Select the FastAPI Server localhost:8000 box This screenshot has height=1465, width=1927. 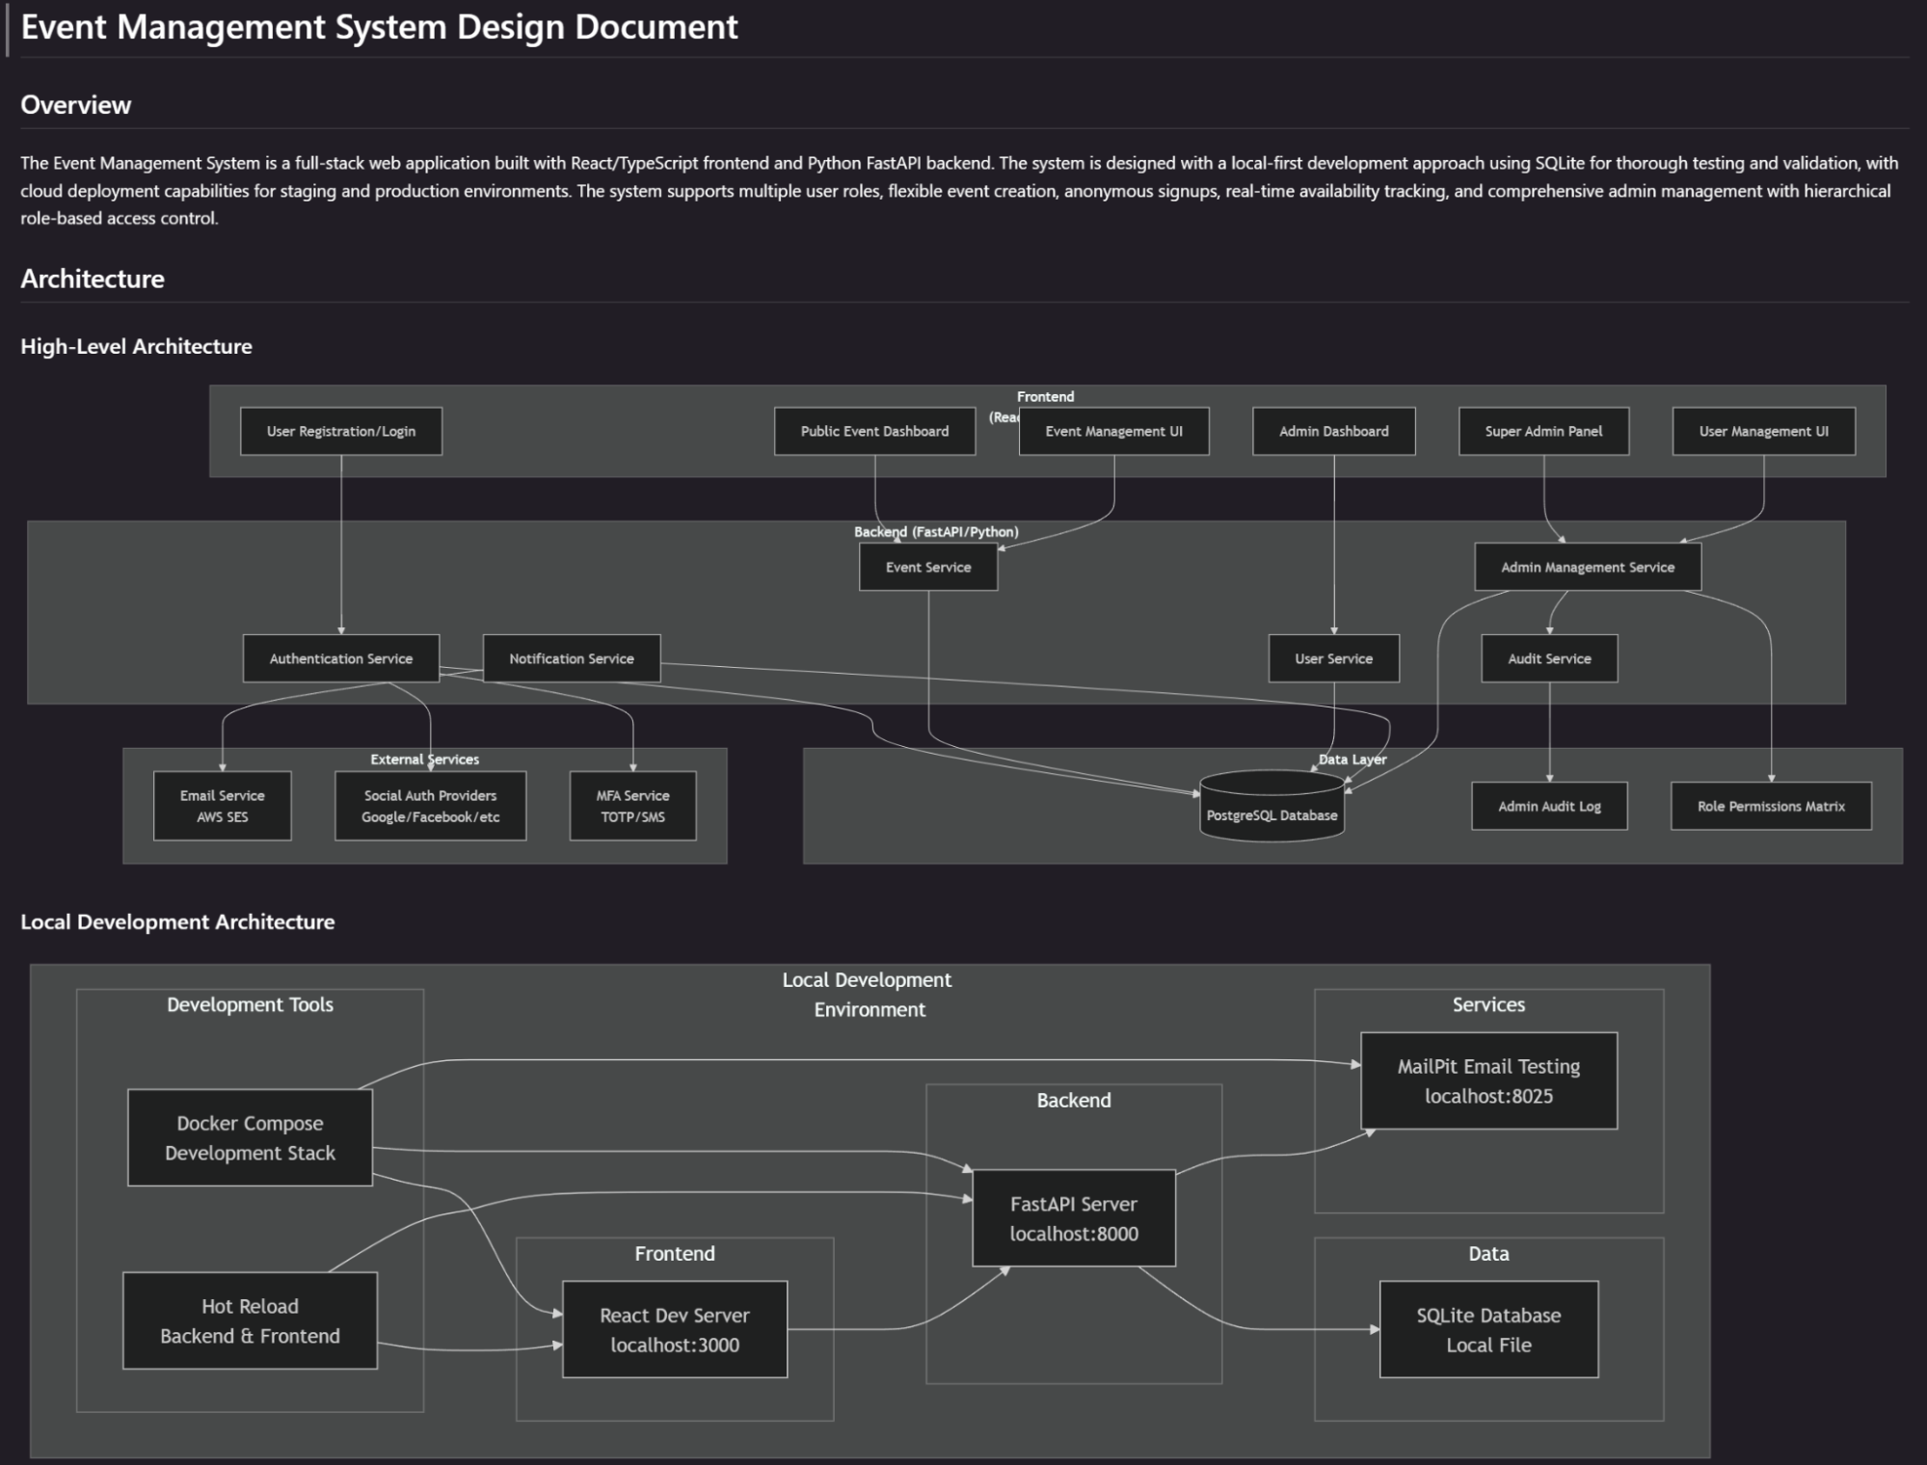pyautogui.click(x=1074, y=1218)
